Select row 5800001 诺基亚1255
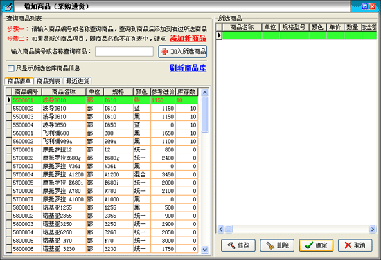381x260 pixels. coord(102,207)
